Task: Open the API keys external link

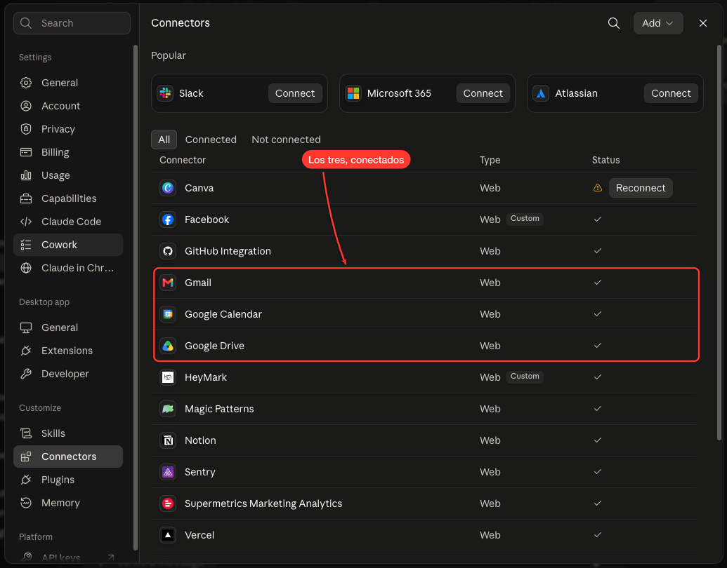Action: tap(68, 557)
